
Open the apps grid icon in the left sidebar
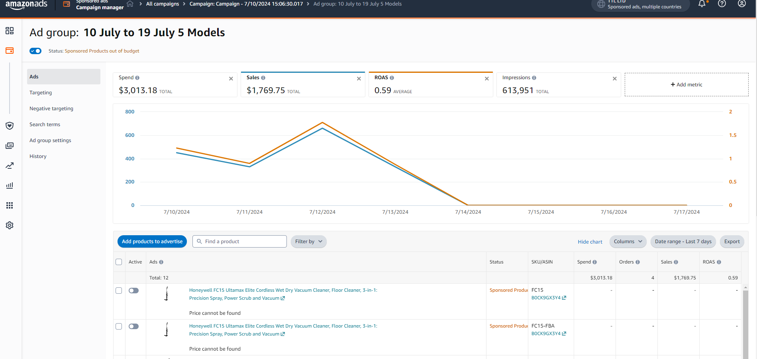click(x=10, y=205)
